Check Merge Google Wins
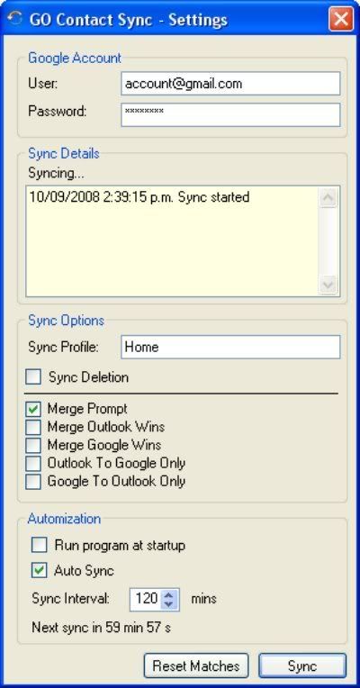This screenshot has width=360, height=688. click(33, 445)
